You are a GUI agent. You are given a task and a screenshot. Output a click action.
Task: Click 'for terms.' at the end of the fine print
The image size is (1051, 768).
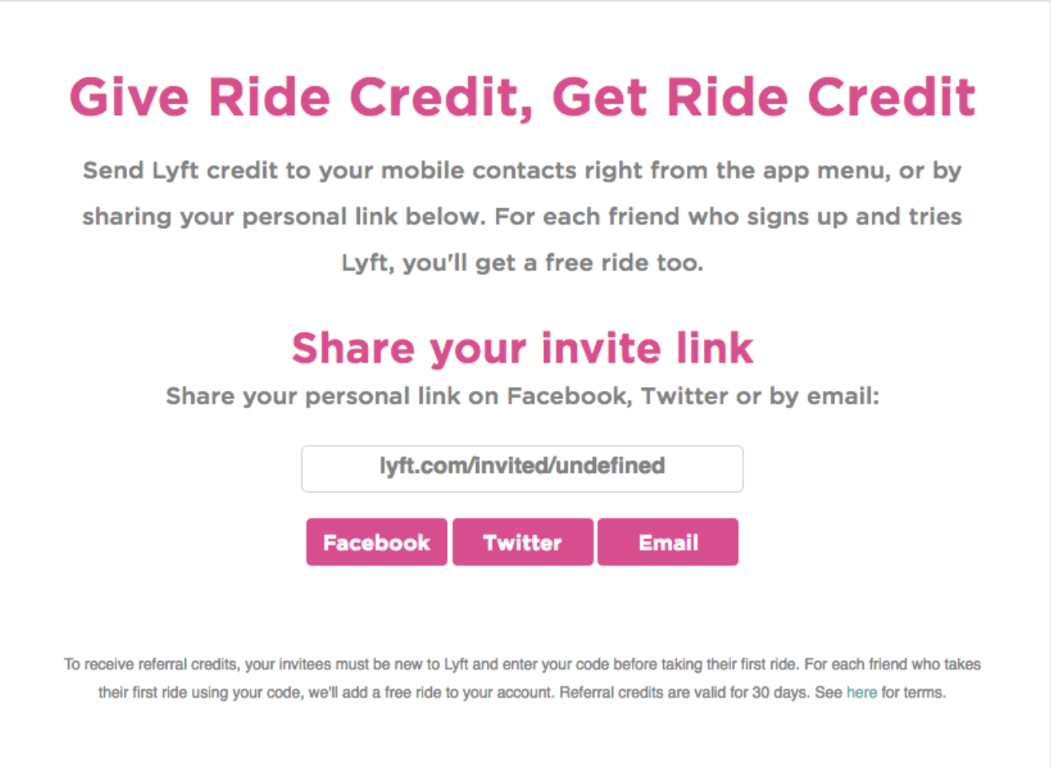[x=913, y=692]
